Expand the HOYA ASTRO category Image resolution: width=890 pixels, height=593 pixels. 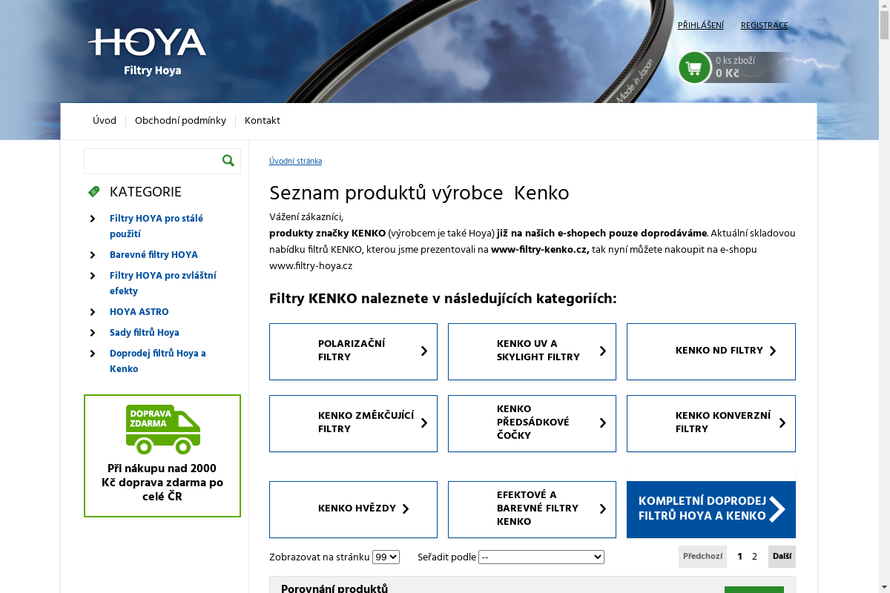(92, 312)
